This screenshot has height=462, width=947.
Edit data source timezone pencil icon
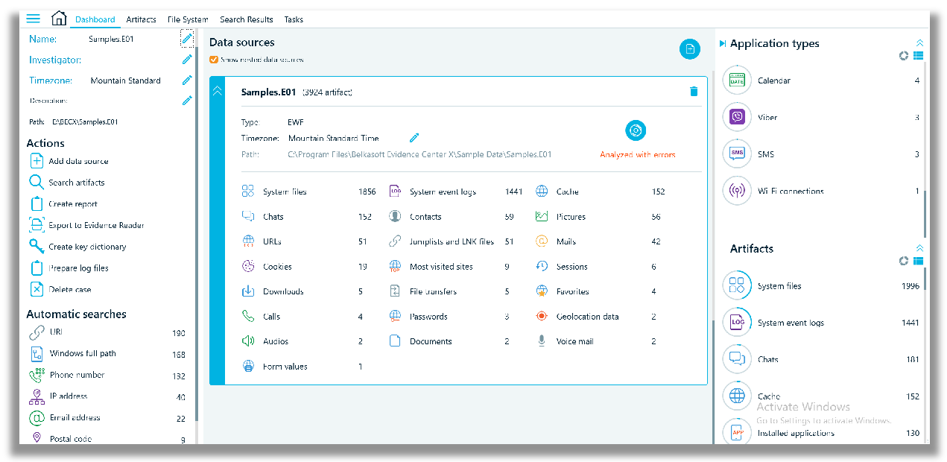point(414,138)
